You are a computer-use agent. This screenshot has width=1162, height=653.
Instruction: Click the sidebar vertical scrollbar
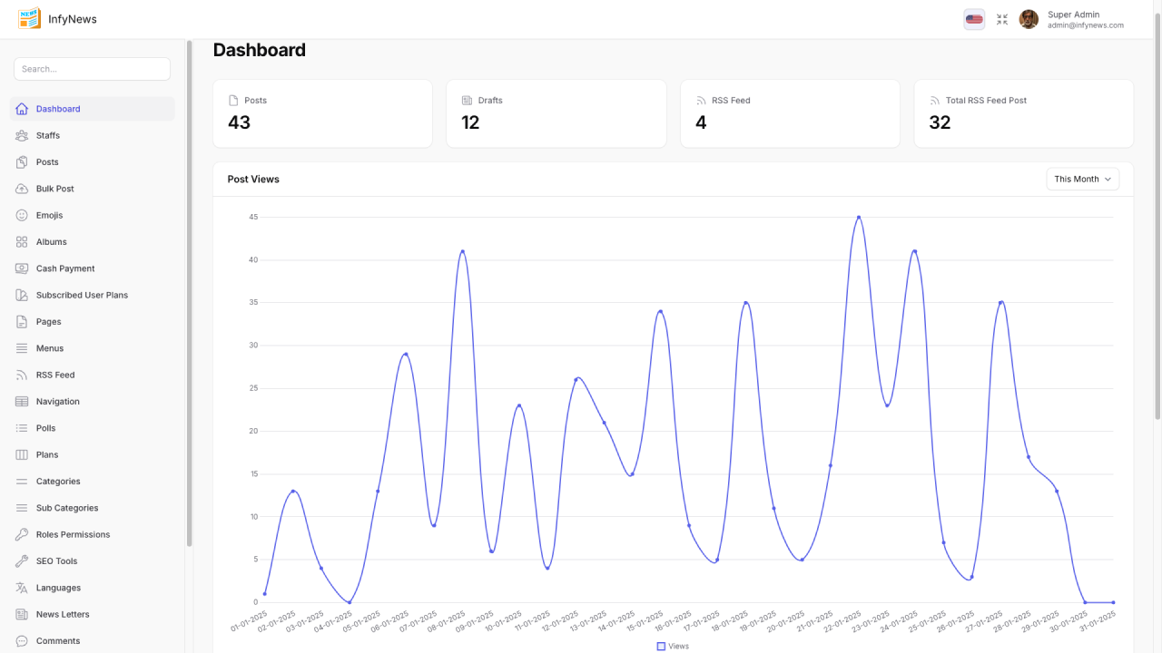(x=189, y=290)
